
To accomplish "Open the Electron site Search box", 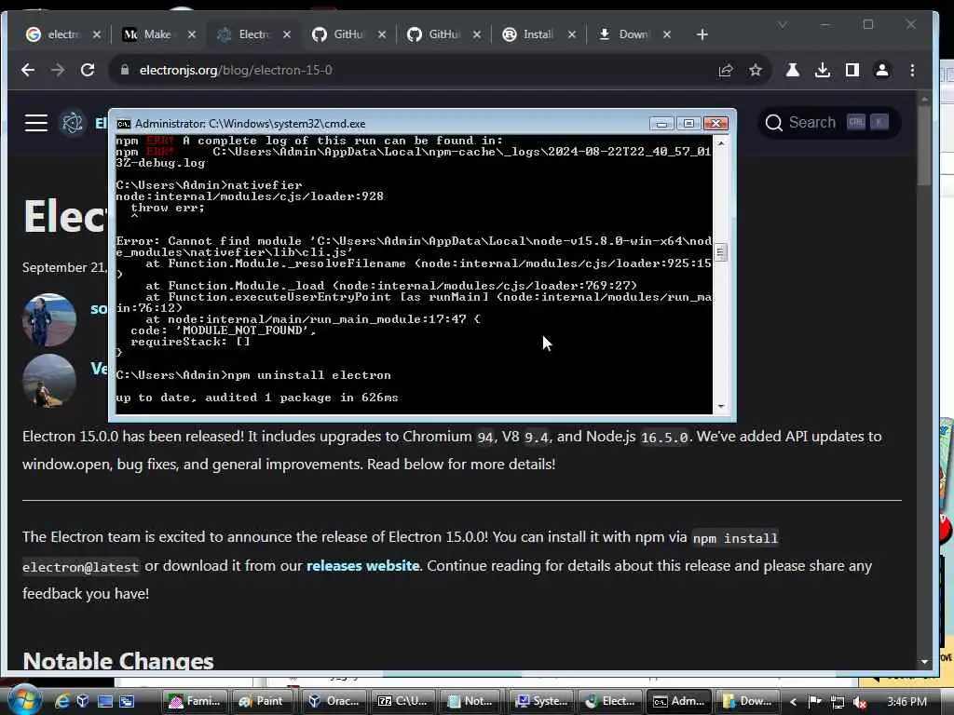I will (x=828, y=122).
